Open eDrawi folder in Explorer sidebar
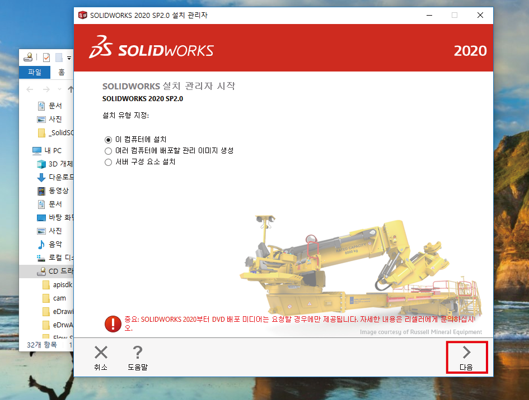This screenshot has height=400, width=529. [x=58, y=312]
